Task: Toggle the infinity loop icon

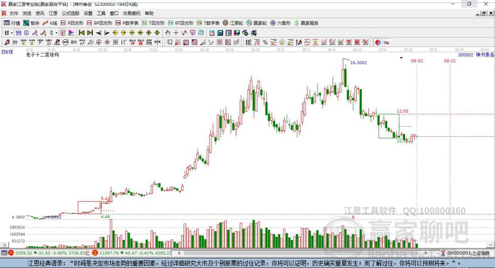Action: point(386,43)
